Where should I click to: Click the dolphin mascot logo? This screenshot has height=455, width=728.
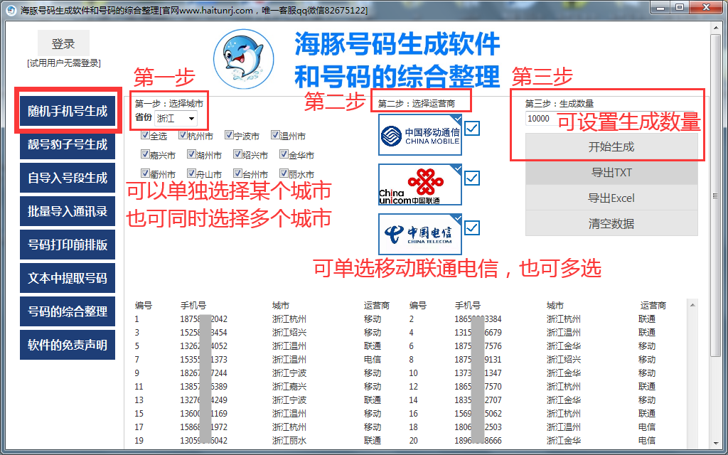pyautogui.click(x=244, y=58)
